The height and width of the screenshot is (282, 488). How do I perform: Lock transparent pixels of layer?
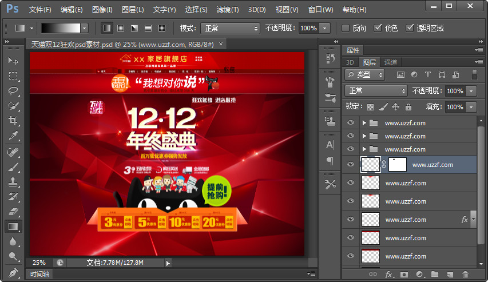click(370, 107)
